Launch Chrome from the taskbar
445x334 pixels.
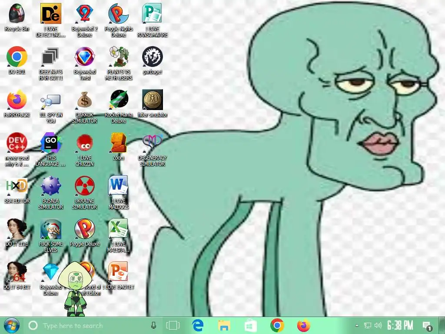[277, 325]
